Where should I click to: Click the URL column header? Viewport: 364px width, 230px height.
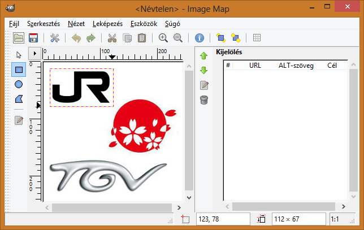[x=255, y=66]
